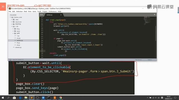Open Windows search from the taskbar
Image resolution: width=179 pixels, height=100 pixels.
click(x=8, y=97)
